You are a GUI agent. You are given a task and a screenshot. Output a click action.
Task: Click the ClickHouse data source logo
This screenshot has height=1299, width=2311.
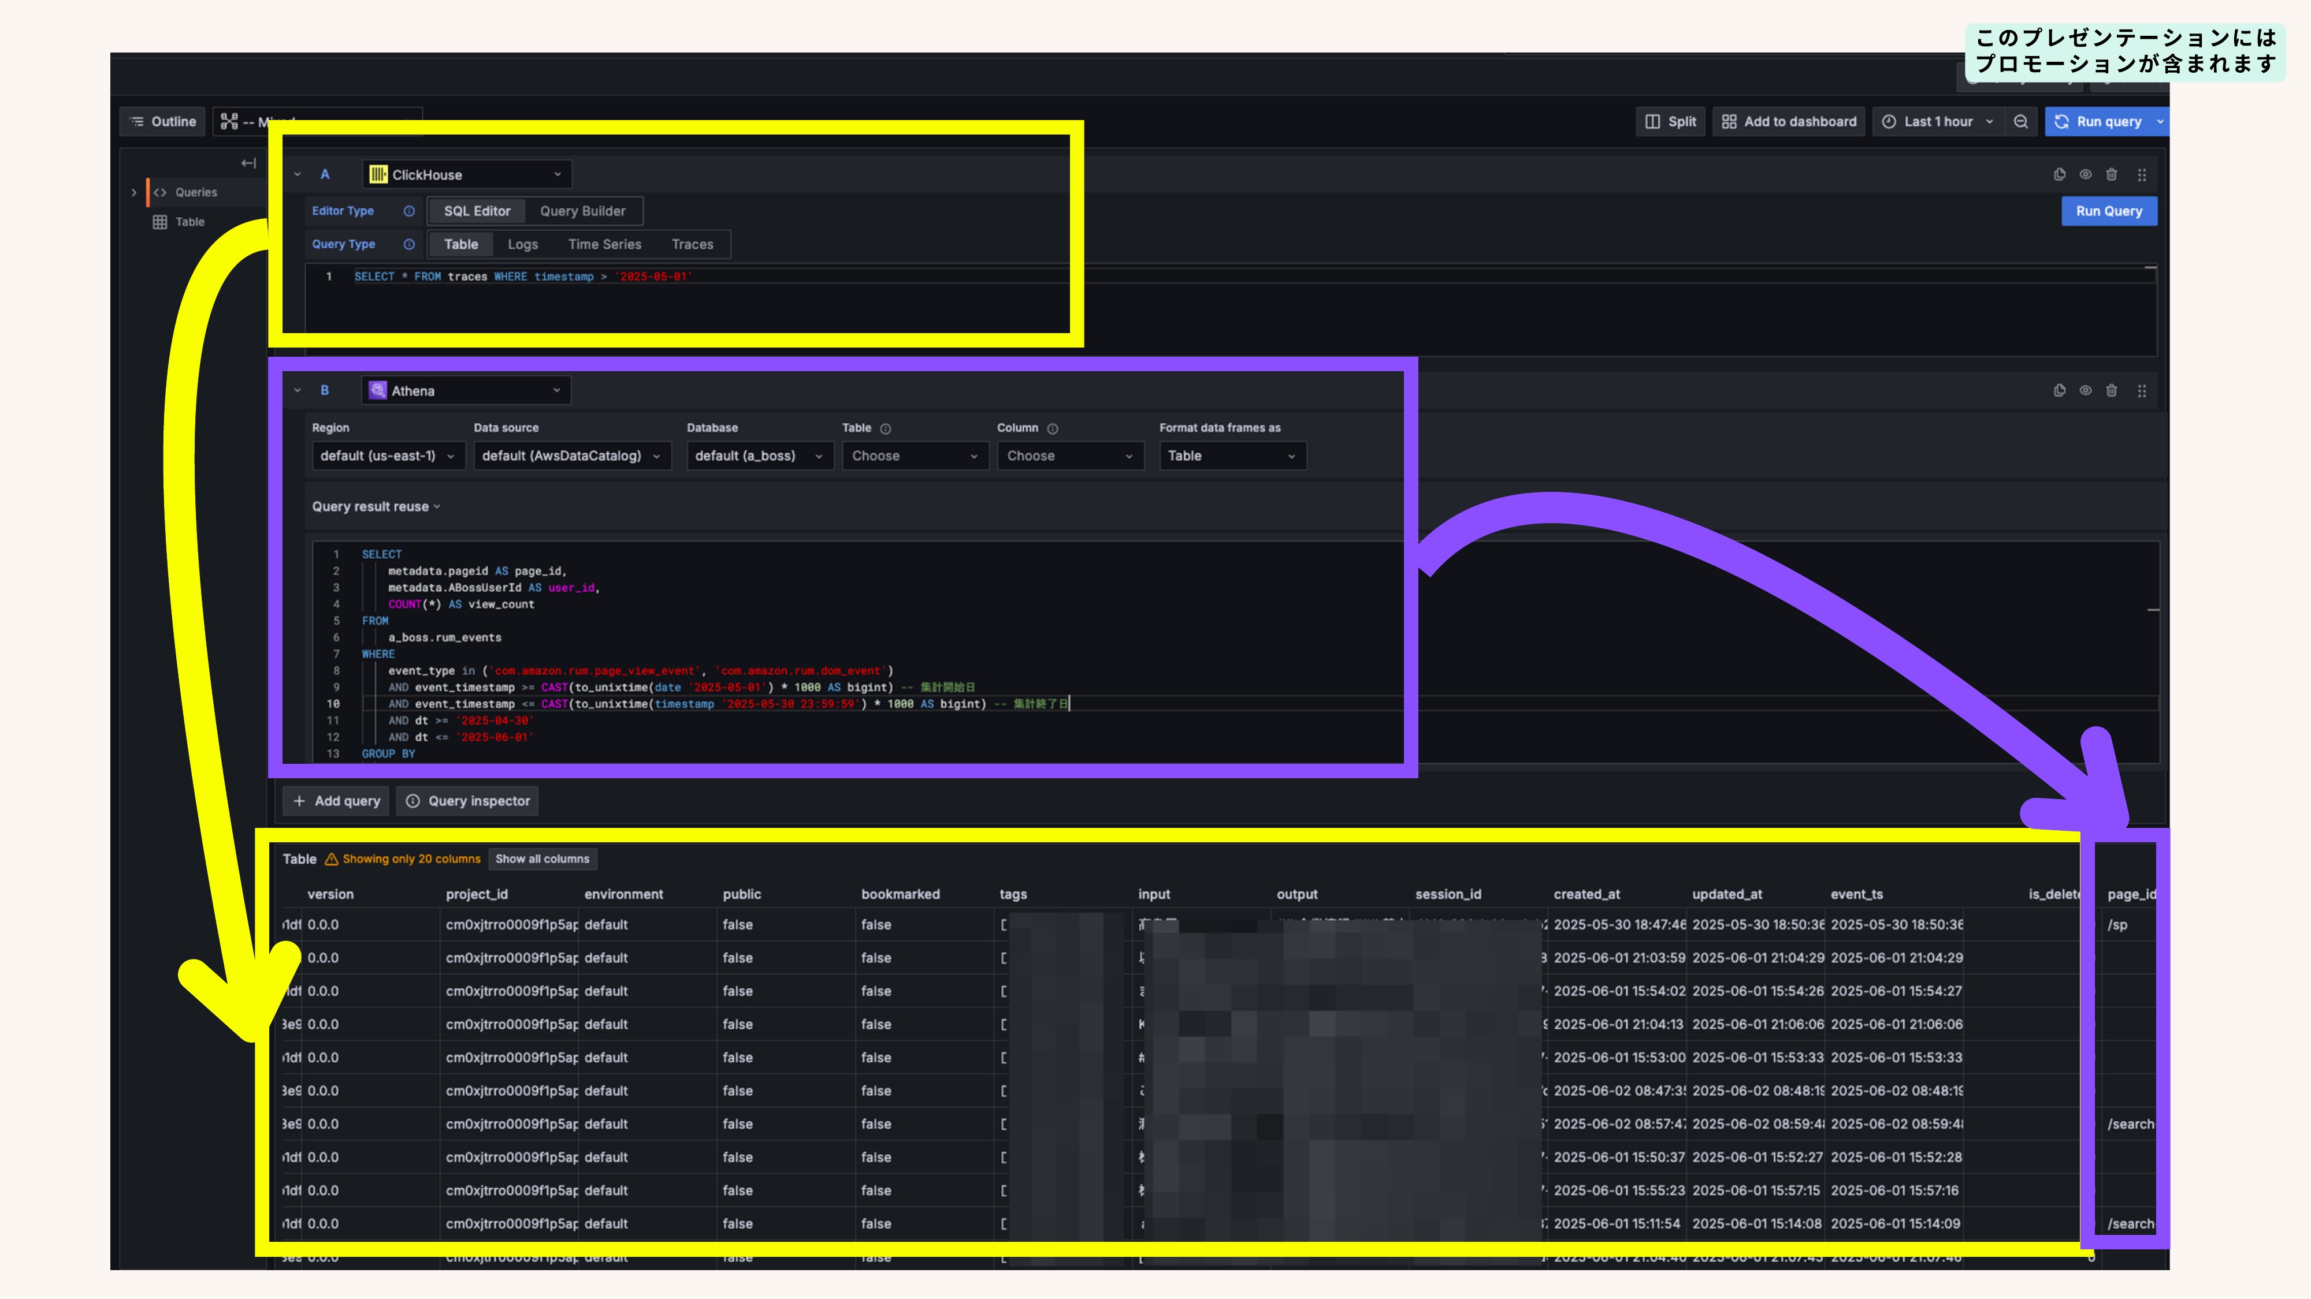[378, 175]
